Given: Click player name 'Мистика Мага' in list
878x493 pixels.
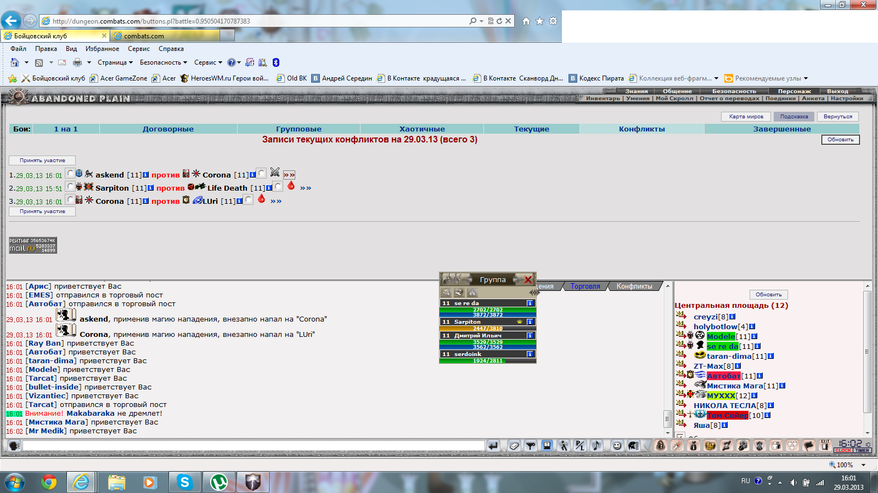Looking at the screenshot, I should (735, 386).
